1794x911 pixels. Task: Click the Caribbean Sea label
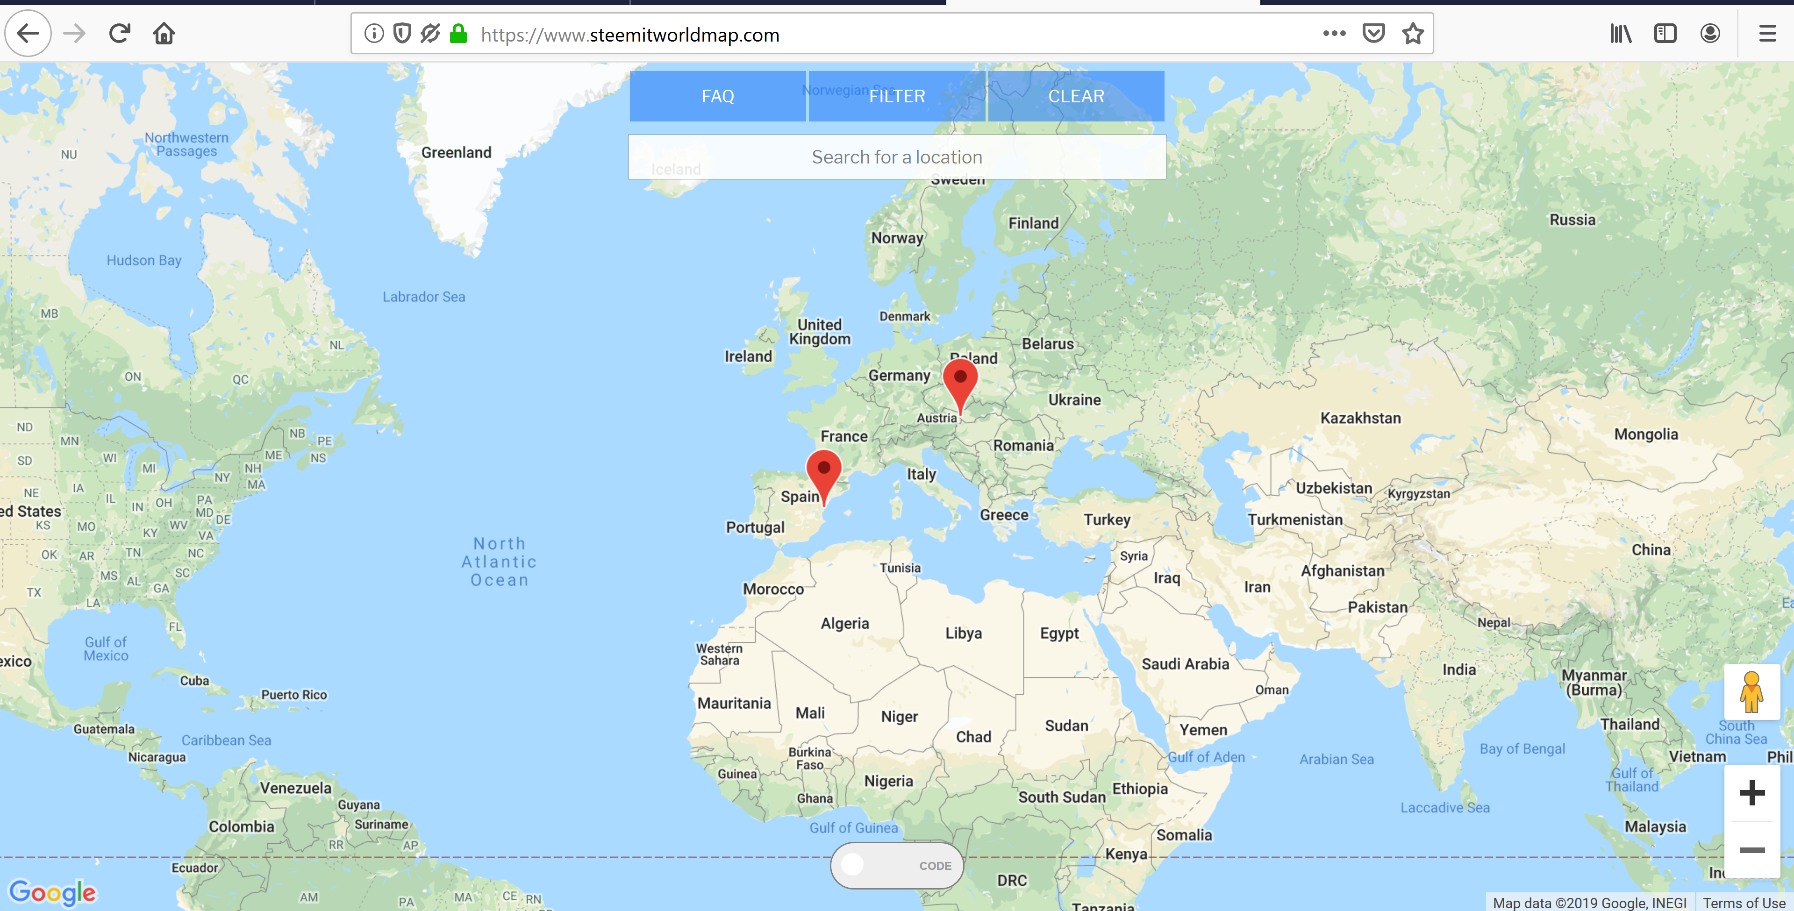point(226,740)
